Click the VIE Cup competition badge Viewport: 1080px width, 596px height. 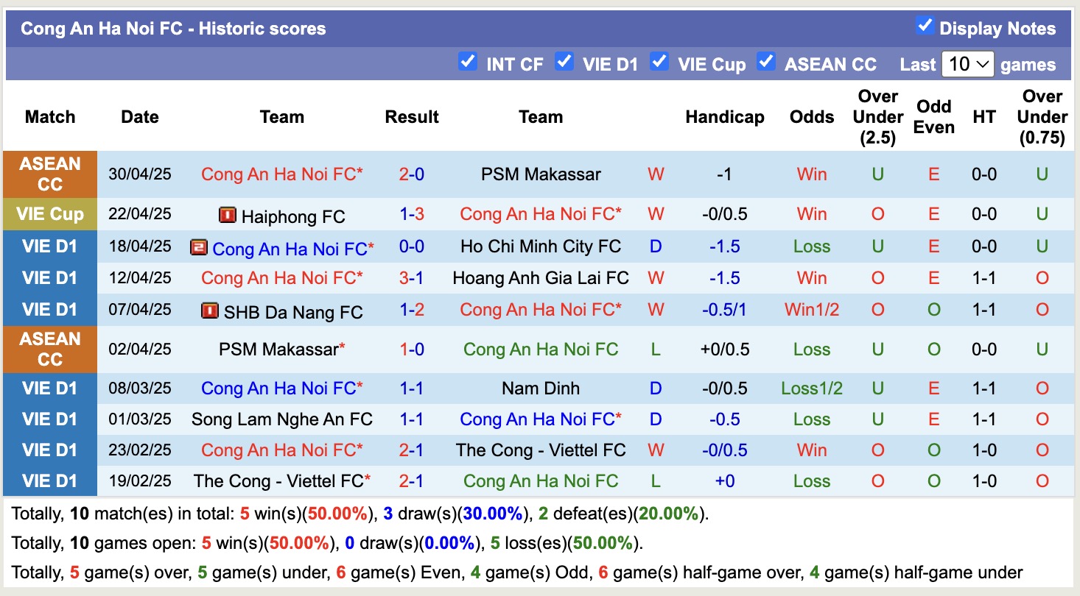coord(49,214)
